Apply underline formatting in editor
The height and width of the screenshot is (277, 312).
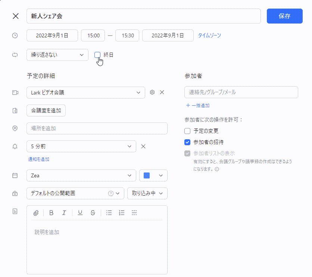80,213
